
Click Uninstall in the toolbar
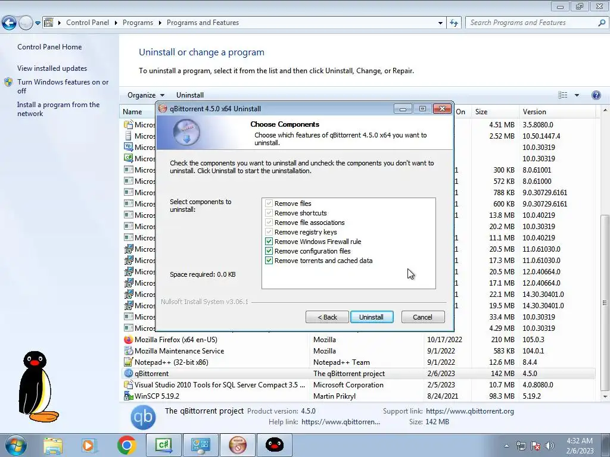190,95
